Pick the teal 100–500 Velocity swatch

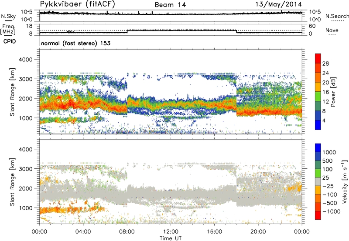pyautogui.click(x=318, y=165)
